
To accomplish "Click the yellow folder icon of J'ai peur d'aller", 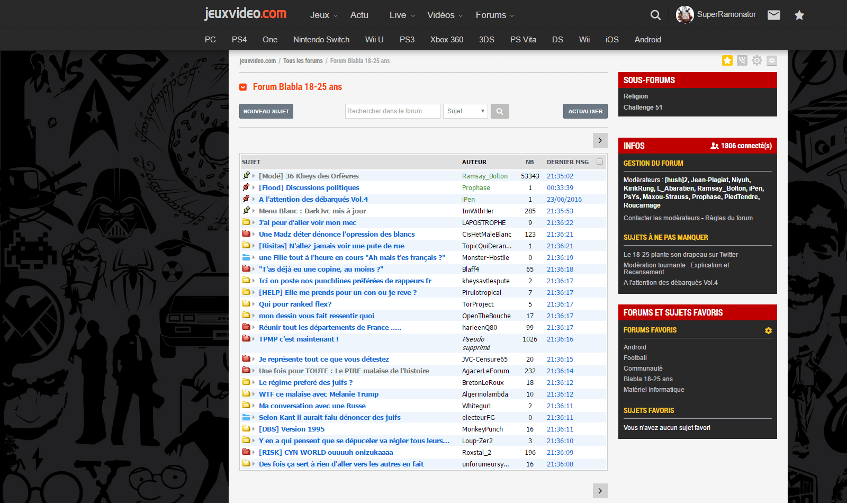I will (246, 222).
